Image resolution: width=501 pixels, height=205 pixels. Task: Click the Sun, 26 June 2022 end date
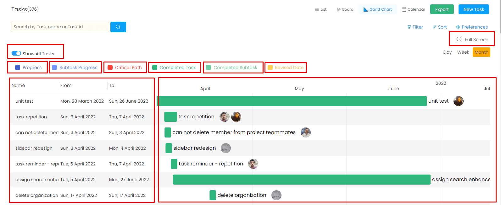pyautogui.click(x=129, y=101)
